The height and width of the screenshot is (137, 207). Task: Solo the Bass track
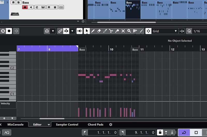click(18, 3)
